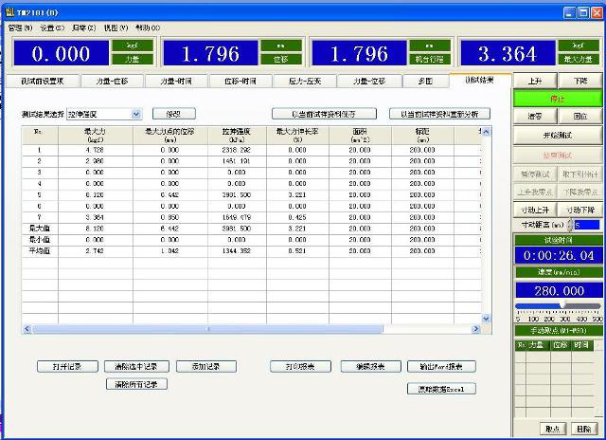Click the speed slider handle

click(x=563, y=305)
